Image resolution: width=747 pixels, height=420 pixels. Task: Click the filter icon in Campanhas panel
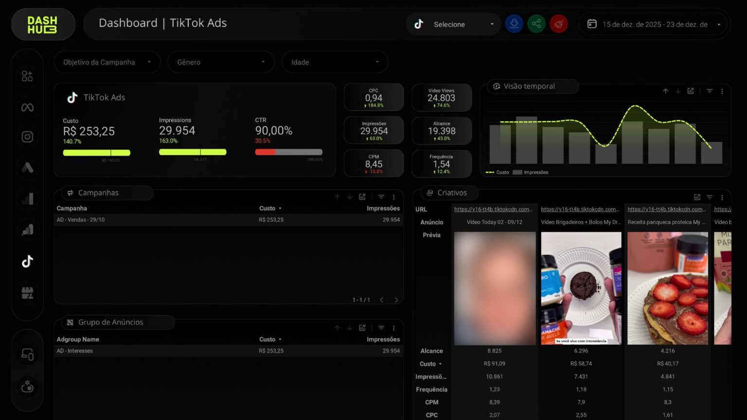tap(381, 197)
